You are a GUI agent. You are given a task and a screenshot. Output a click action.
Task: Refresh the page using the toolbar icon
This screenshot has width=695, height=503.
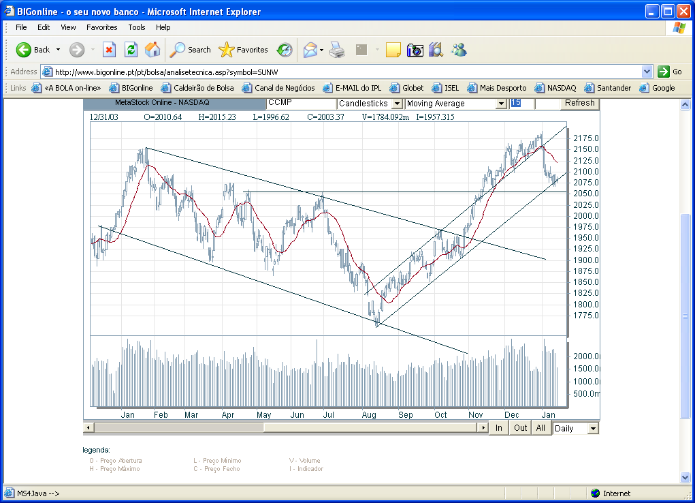pyautogui.click(x=131, y=50)
